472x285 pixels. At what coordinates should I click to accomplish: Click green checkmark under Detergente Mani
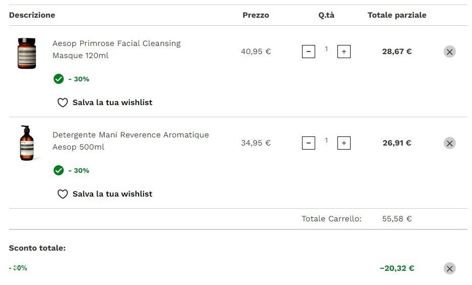(x=58, y=170)
